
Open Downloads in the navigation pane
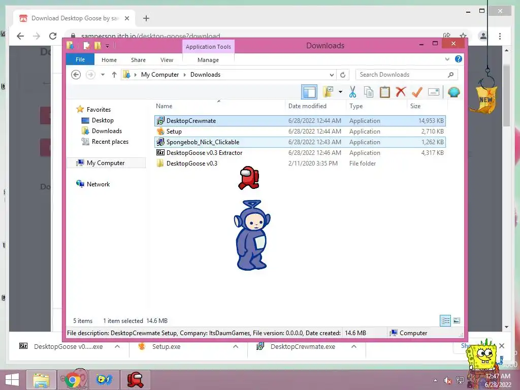107,131
